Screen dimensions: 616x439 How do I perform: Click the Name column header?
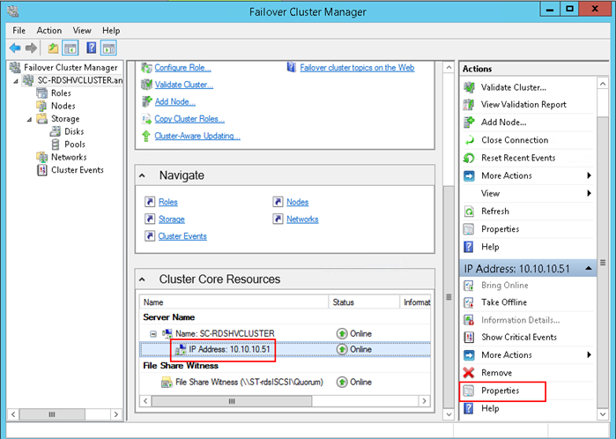coord(234,302)
